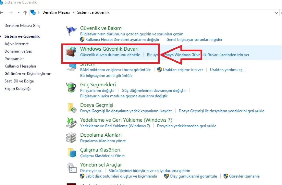Click Pil ayarlarını değiştir link
Viewport: 282px width, 185px height.
click(x=97, y=90)
